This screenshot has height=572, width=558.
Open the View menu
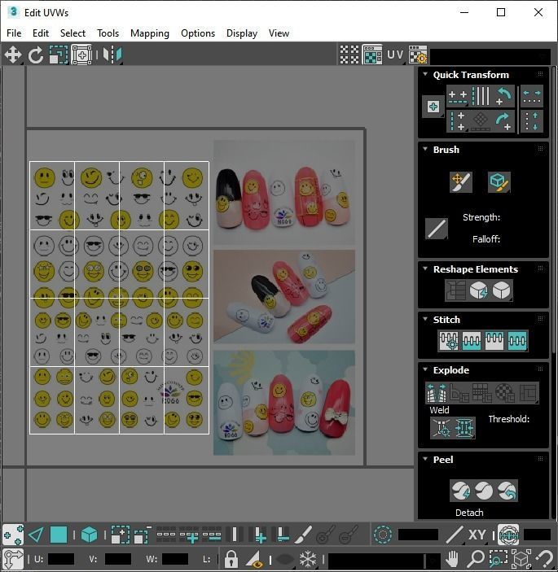point(279,33)
